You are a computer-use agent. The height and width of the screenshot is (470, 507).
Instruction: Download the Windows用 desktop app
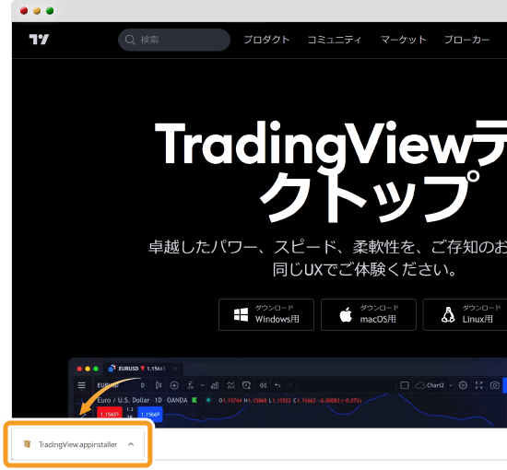(x=266, y=314)
